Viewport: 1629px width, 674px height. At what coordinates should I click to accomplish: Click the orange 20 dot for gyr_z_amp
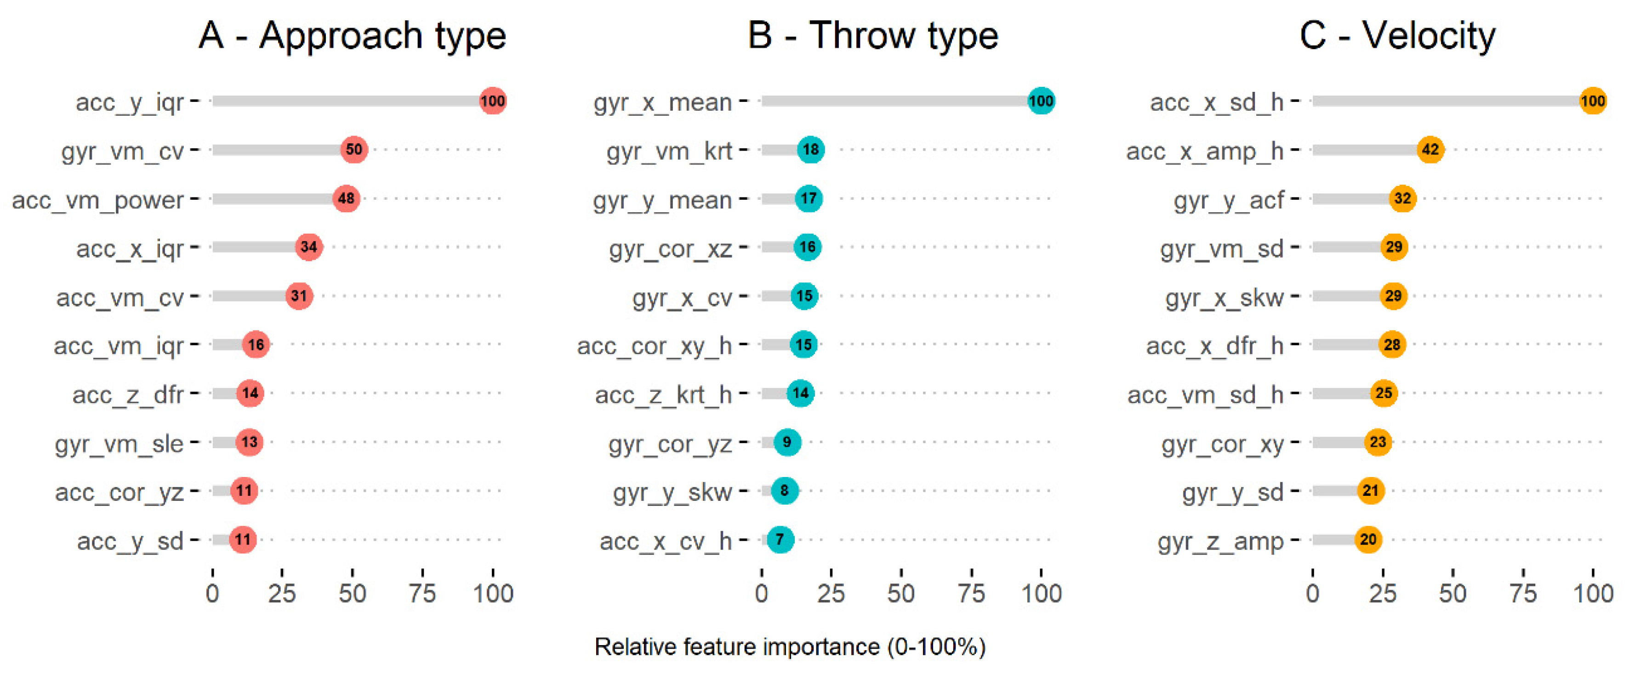(x=1368, y=539)
